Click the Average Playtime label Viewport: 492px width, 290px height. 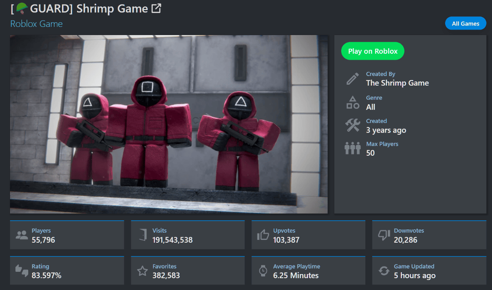[x=297, y=266]
